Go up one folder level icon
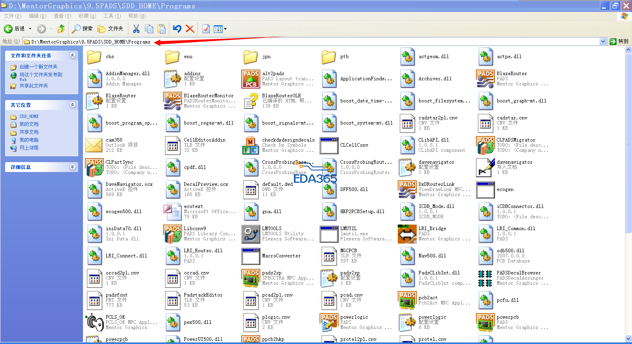This screenshot has width=632, height=344. pos(61,28)
